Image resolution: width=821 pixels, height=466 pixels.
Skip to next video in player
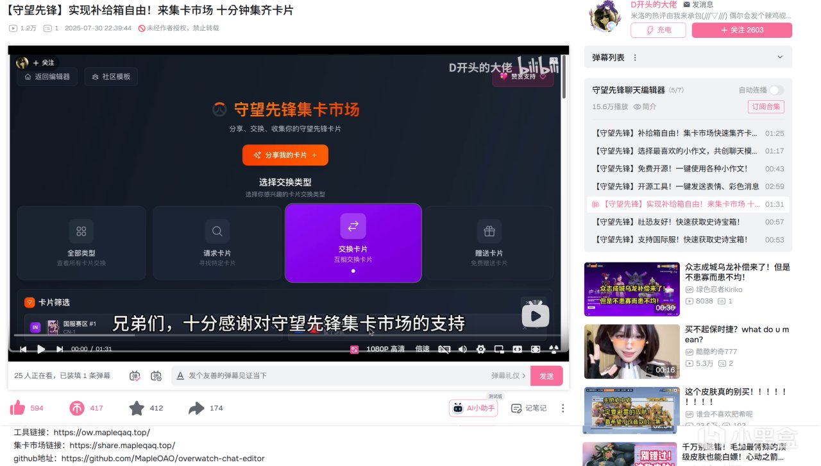(60, 349)
